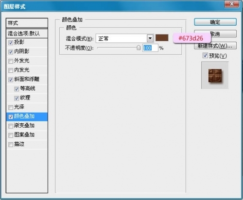Select the 颜色叠加 style entry label
The width and height of the screenshot is (243, 200).
click(24, 116)
